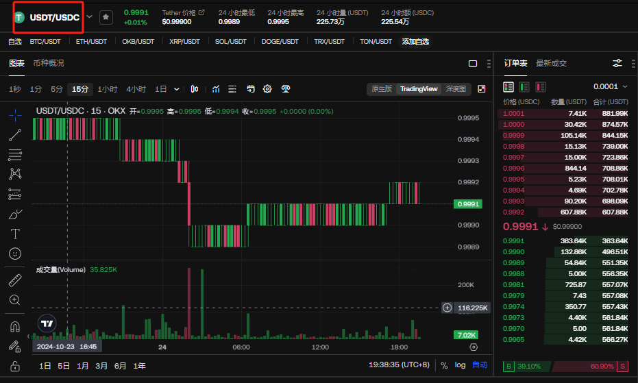This screenshot has width=638, height=383.
Task: Toggle chart panel layout rectangle icon
Action: pos(473,64)
